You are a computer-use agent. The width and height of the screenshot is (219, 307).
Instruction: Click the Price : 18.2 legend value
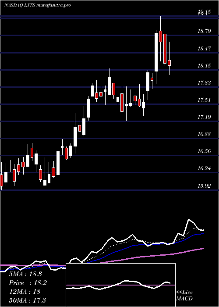pyautogui.click(x=28, y=283)
